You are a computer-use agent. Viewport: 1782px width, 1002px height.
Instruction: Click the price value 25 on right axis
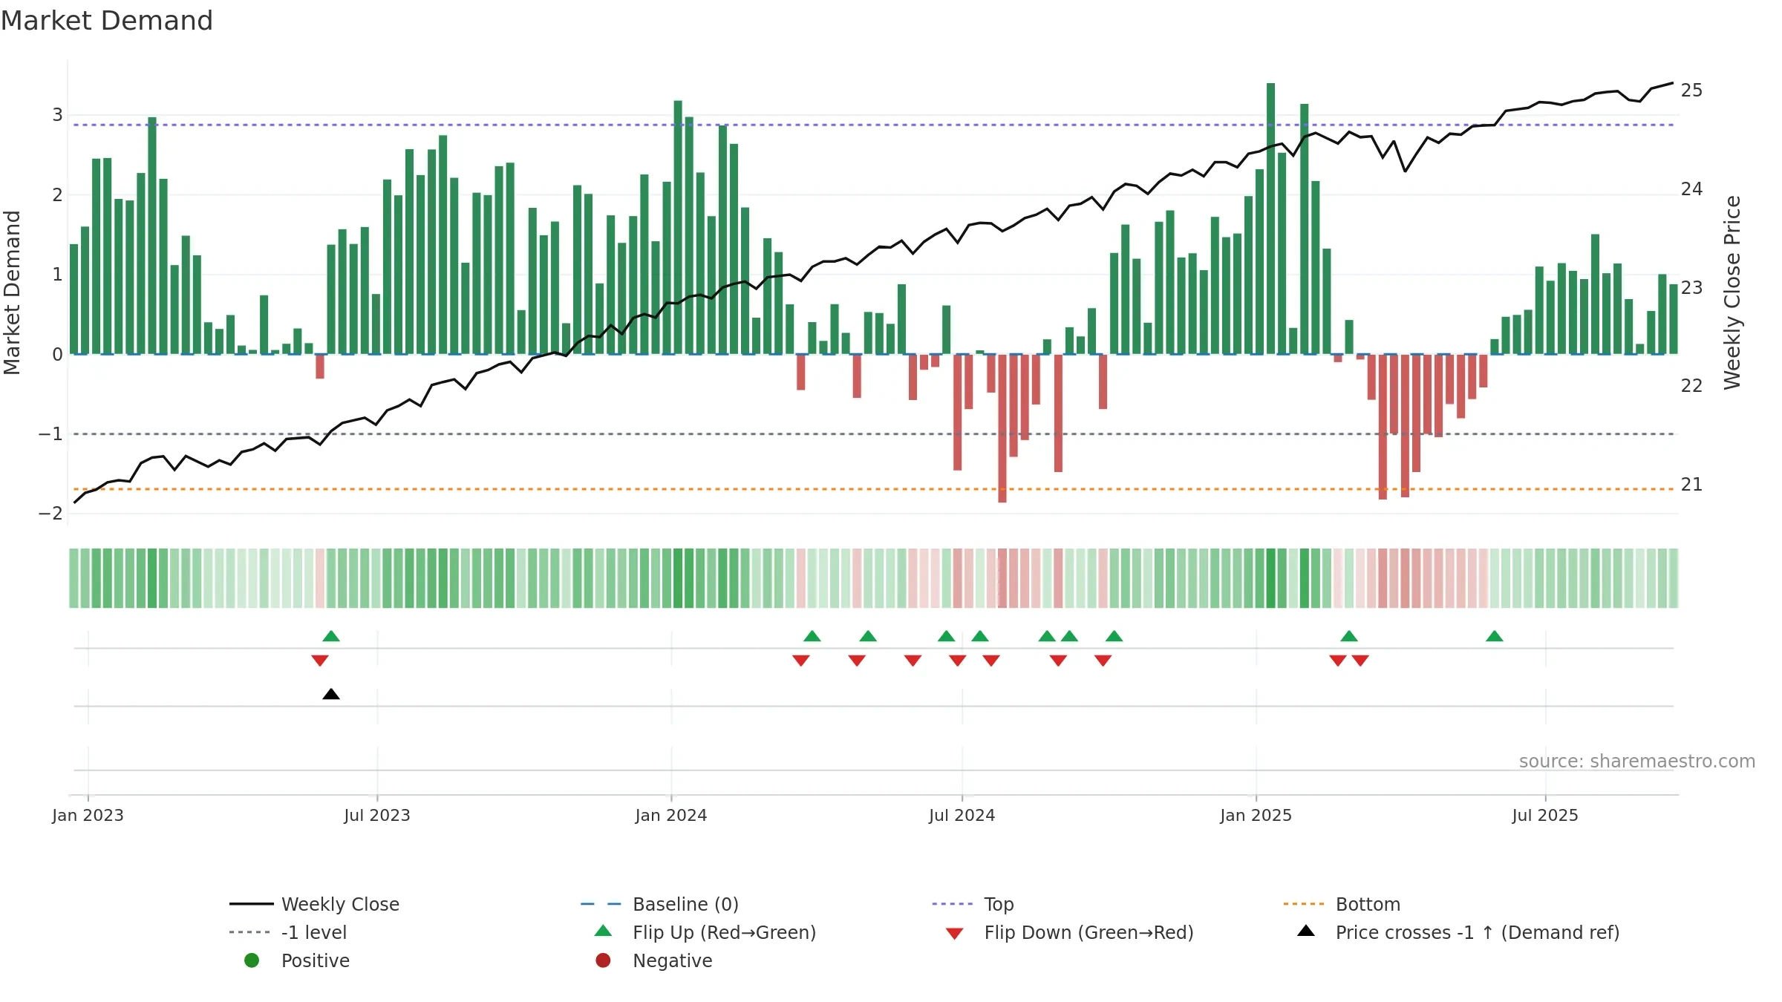pos(1692,91)
